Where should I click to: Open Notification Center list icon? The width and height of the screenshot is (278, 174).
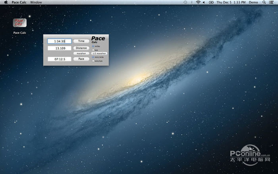click(272, 2)
